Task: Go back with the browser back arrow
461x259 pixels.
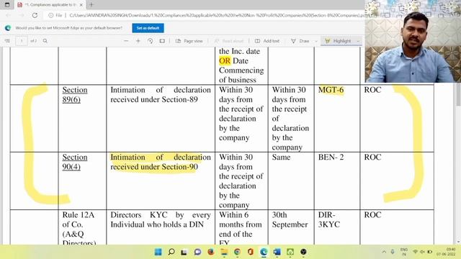Action: 8,15
